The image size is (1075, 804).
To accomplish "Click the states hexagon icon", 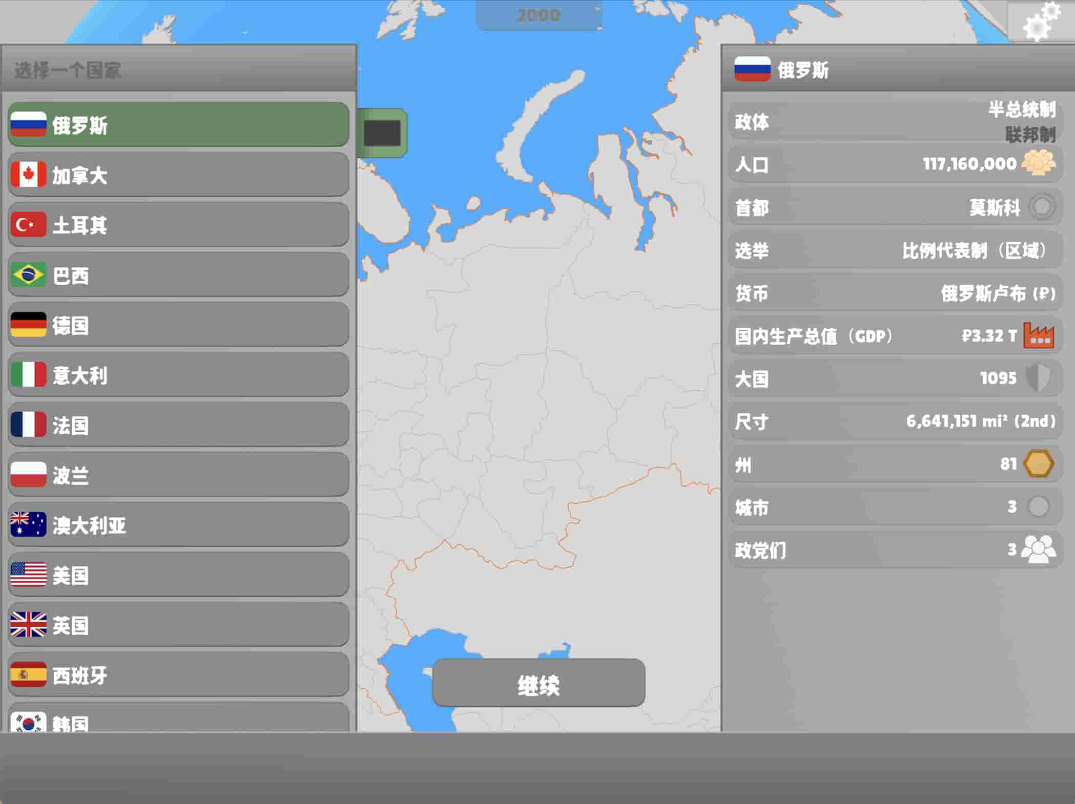I will pyautogui.click(x=1038, y=464).
